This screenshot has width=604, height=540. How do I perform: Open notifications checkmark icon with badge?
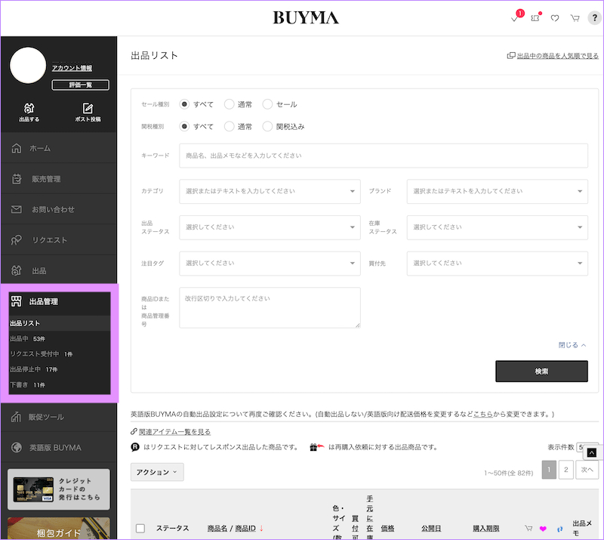(516, 18)
